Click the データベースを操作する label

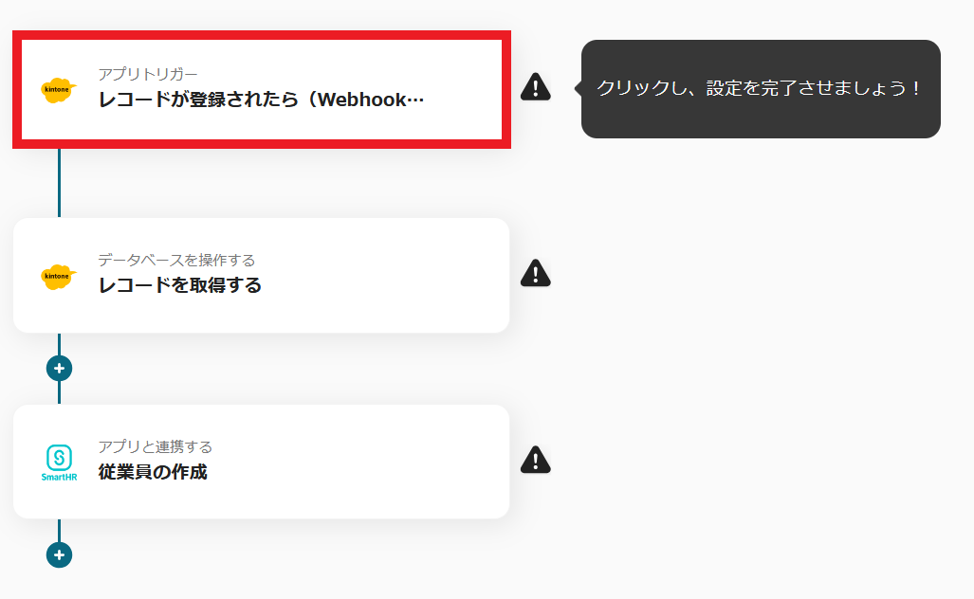[x=176, y=260]
